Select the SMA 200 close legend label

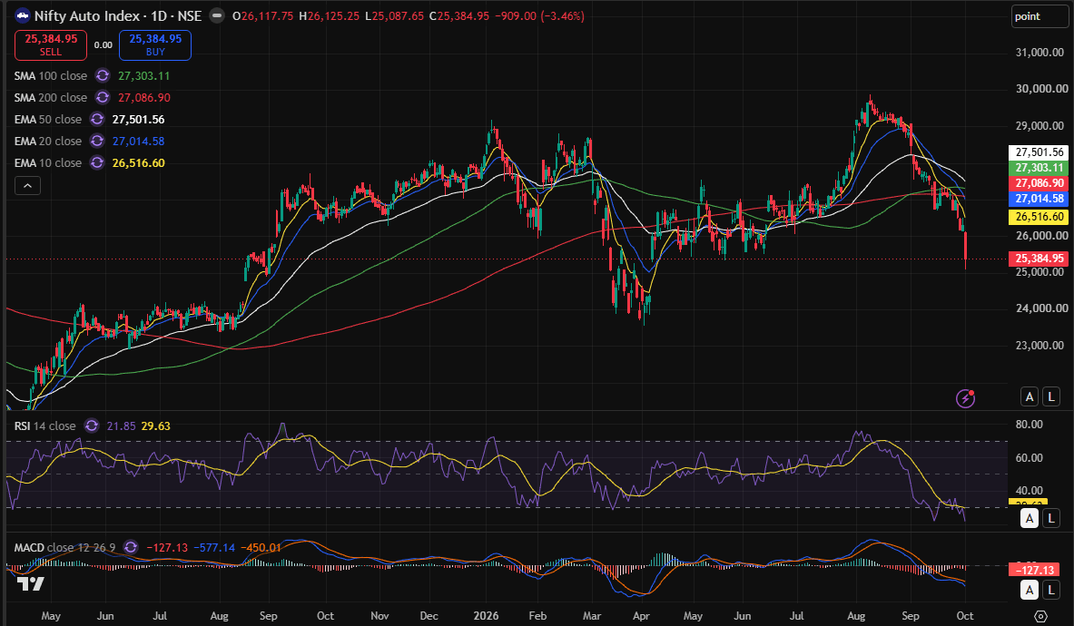51,98
